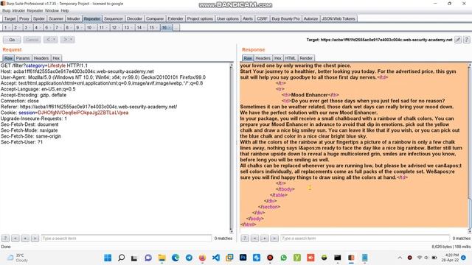
Task: Switch to the Scanner tab
Action: tap(56, 18)
